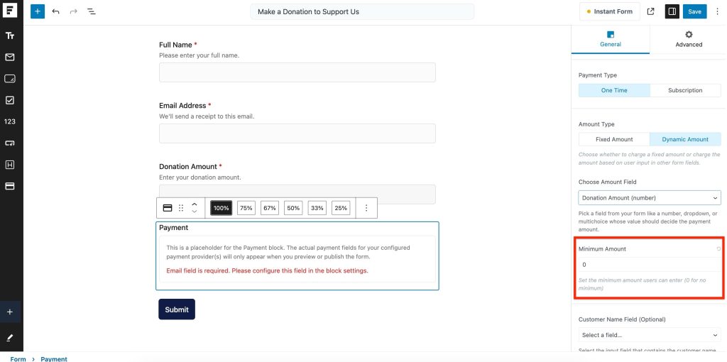727x362 pixels.
Task: Switch to the Advanced tab
Action: pyautogui.click(x=688, y=39)
